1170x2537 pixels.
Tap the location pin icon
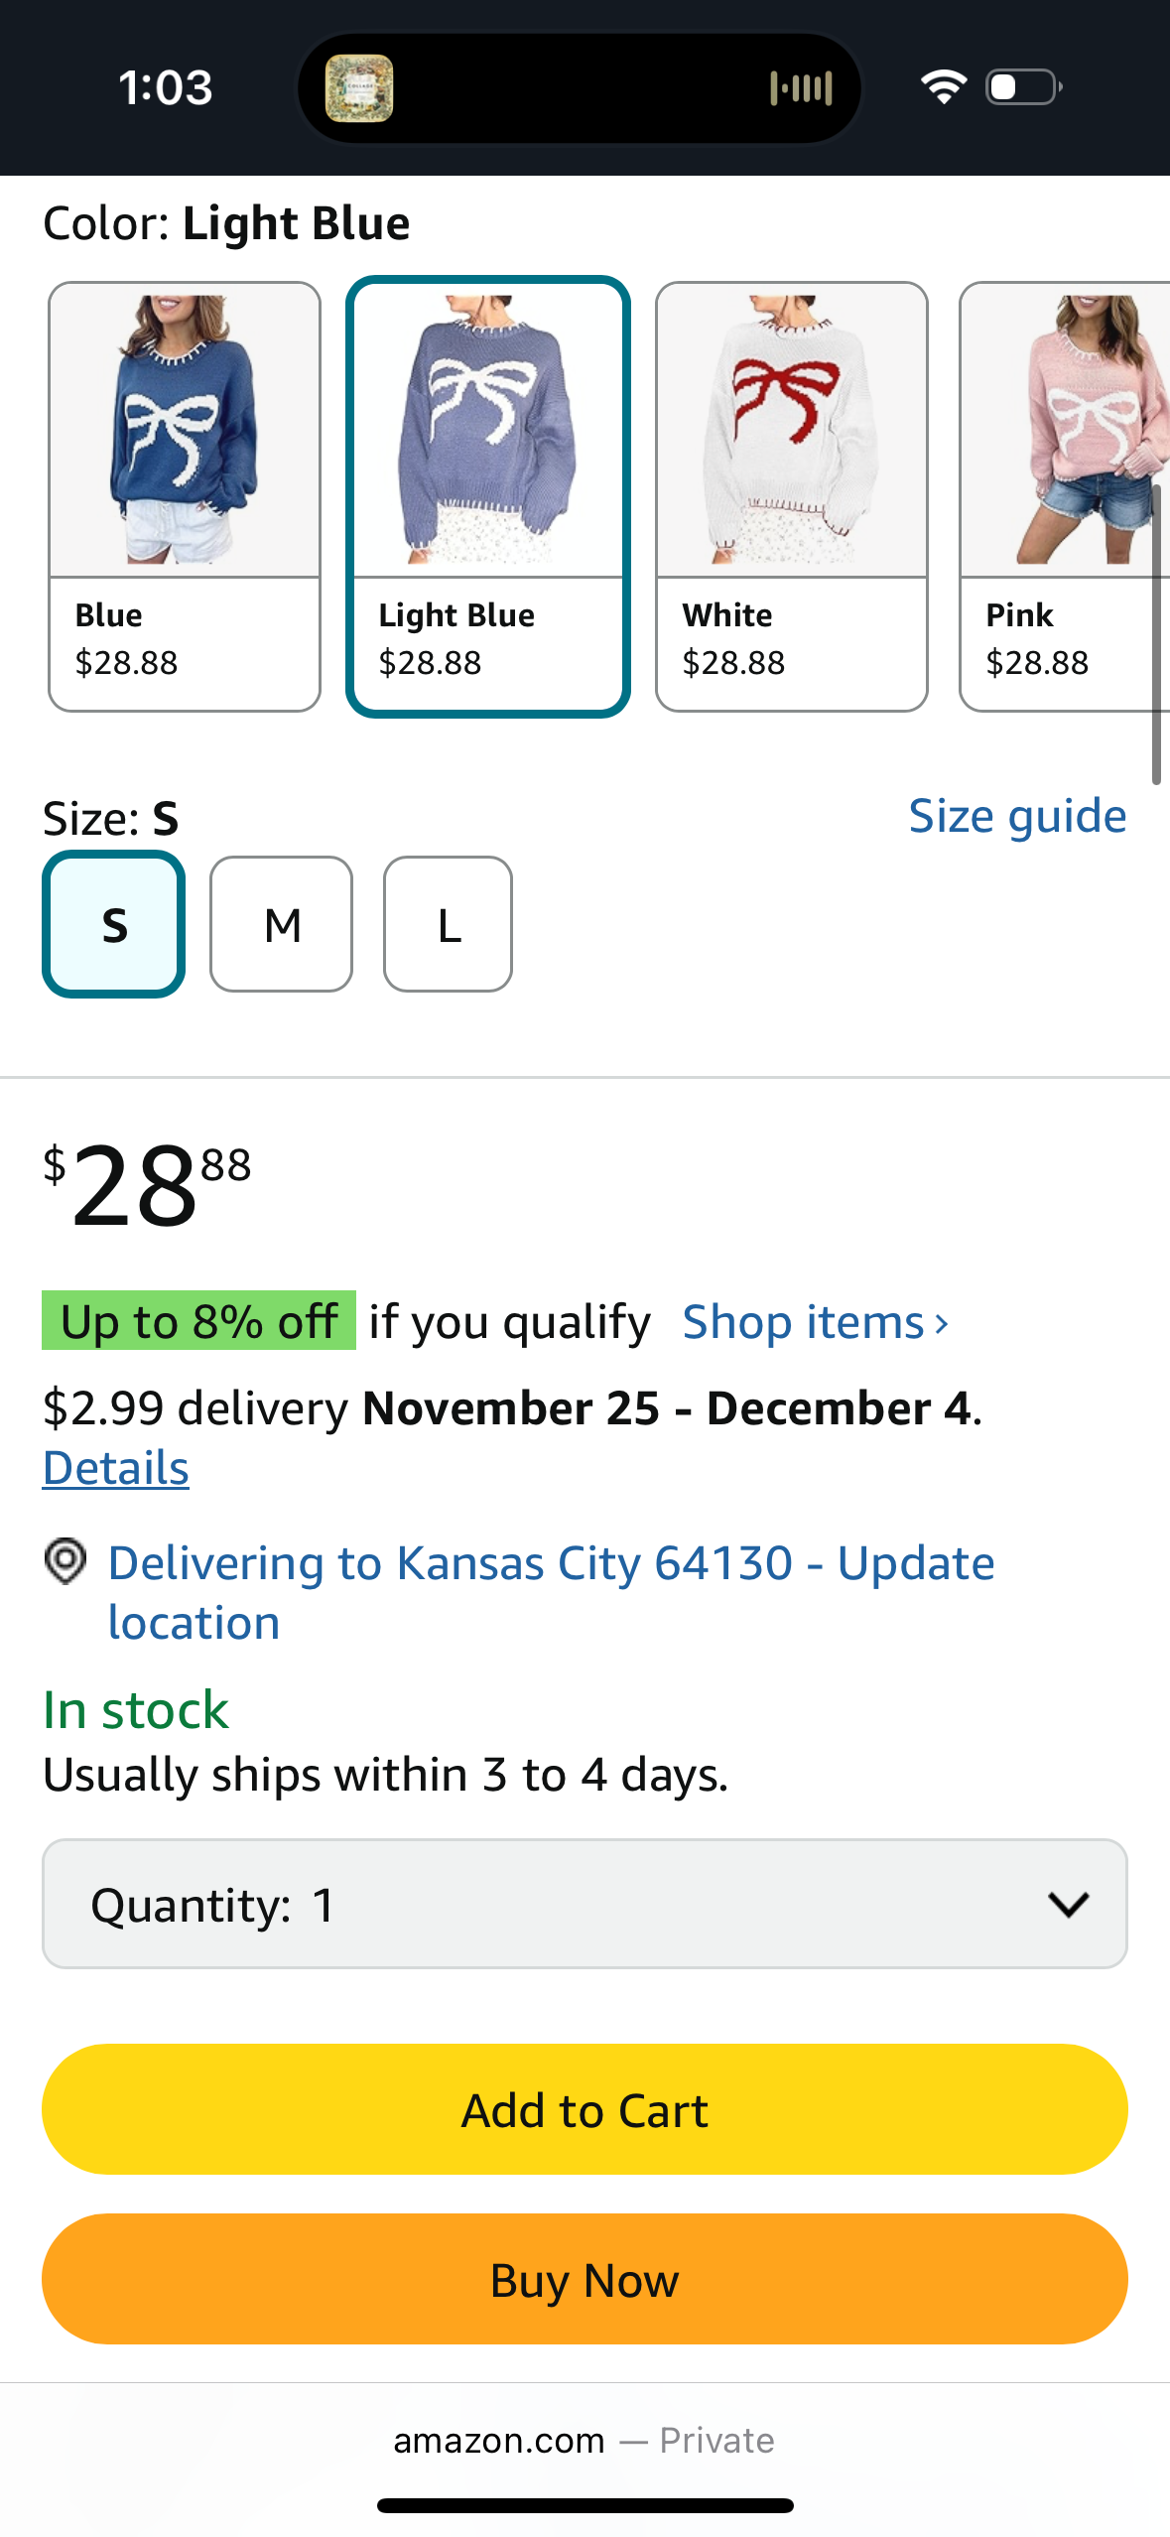click(x=65, y=1561)
